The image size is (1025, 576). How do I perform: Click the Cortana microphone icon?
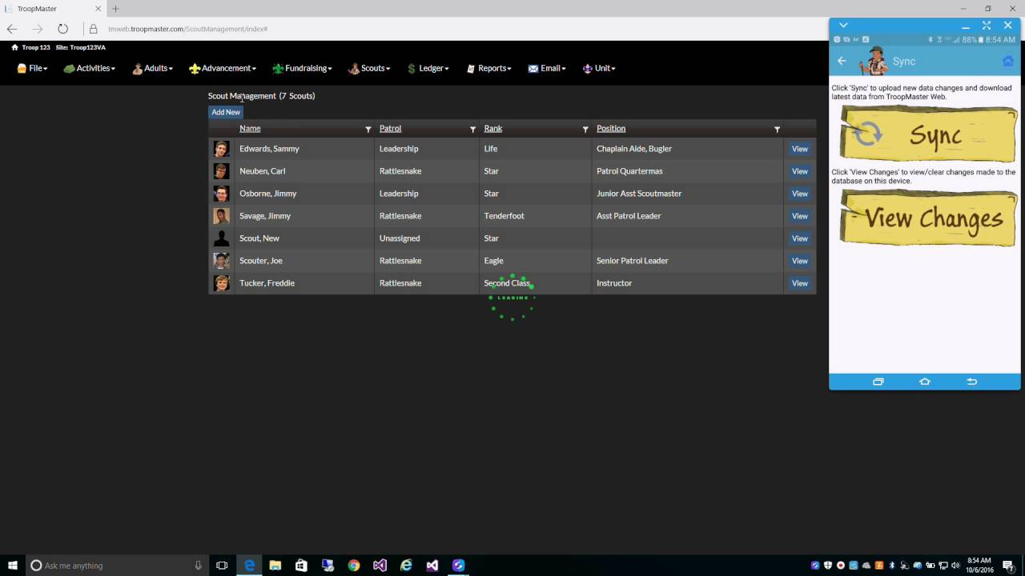coord(198,566)
